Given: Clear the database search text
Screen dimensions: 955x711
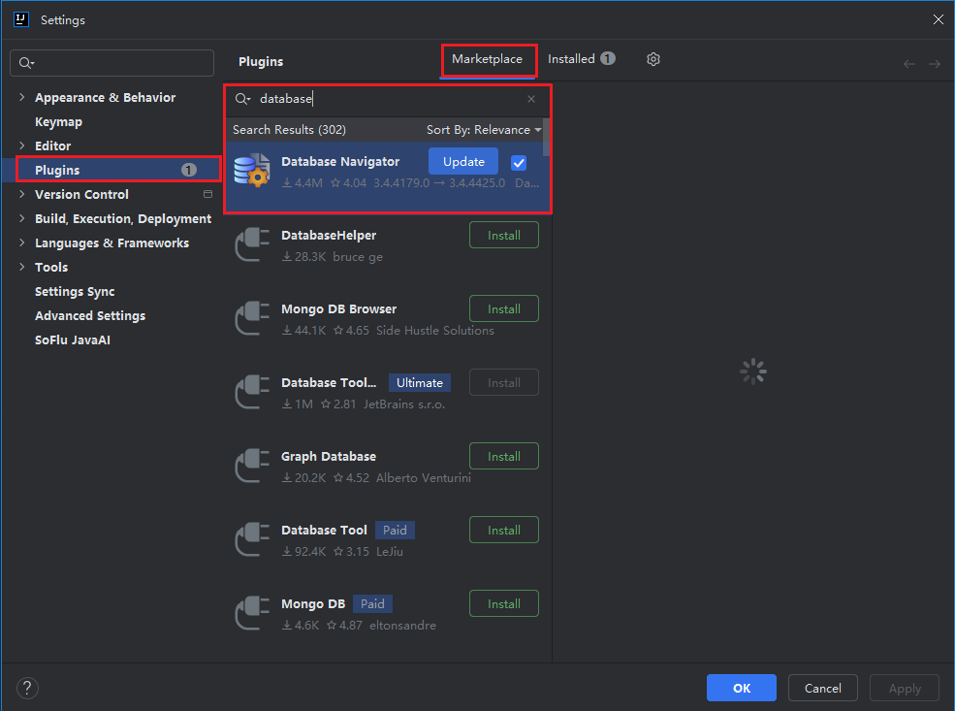Looking at the screenshot, I should pyautogui.click(x=531, y=99).
